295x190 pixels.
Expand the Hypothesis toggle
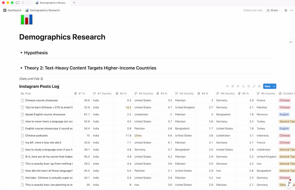21,53
